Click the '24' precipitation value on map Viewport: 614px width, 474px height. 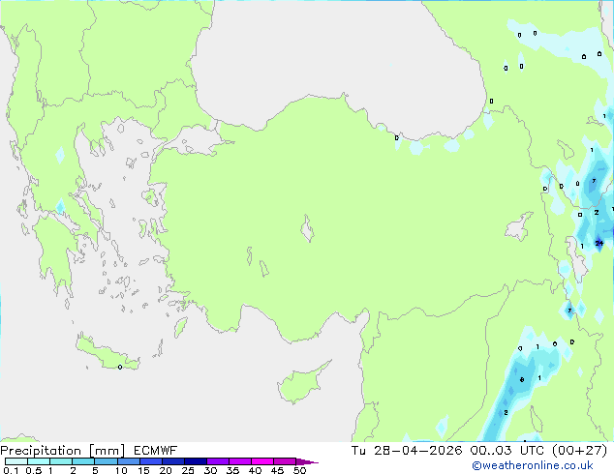tap(599, 243)
